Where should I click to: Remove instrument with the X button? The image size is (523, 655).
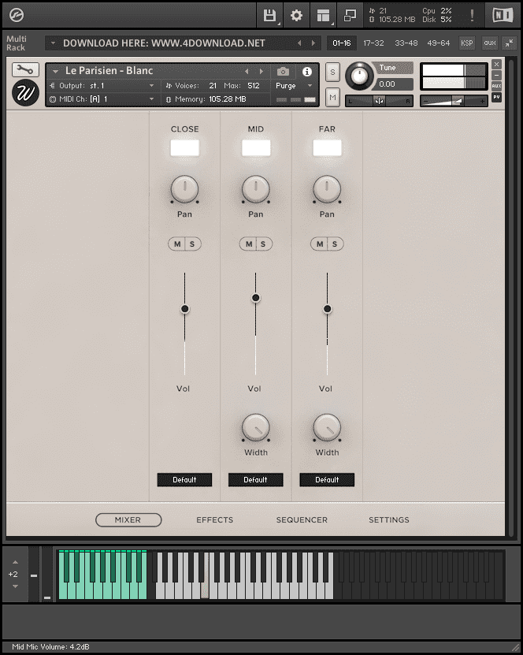(x=496, y=65)
